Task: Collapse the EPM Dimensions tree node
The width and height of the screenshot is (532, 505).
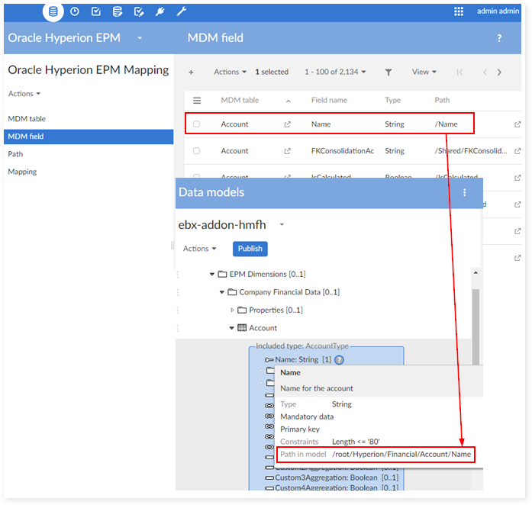Action: (x=212, y=274)
